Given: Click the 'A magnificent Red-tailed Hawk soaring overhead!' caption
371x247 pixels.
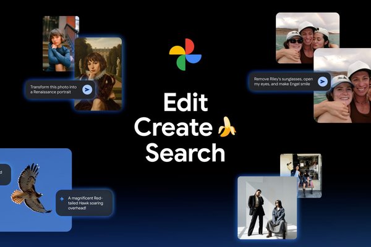Looking at the screenshot, I should pyautogui.click(x=85, y=203).
